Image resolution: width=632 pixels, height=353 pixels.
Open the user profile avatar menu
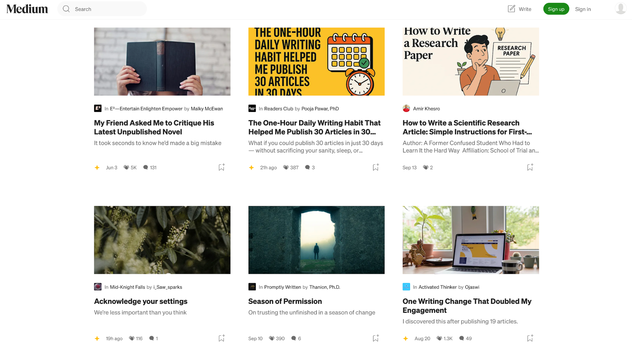coord(621,9)
